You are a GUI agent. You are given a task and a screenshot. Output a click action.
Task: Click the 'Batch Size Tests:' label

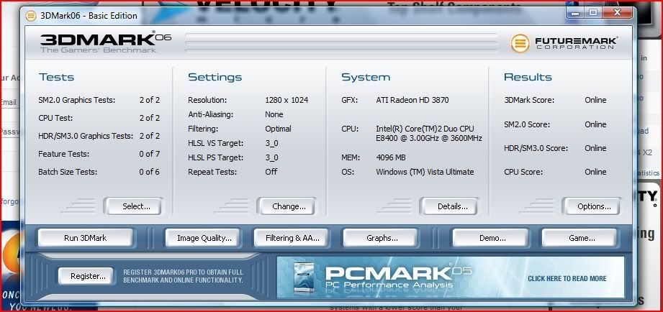click(68, 172)
